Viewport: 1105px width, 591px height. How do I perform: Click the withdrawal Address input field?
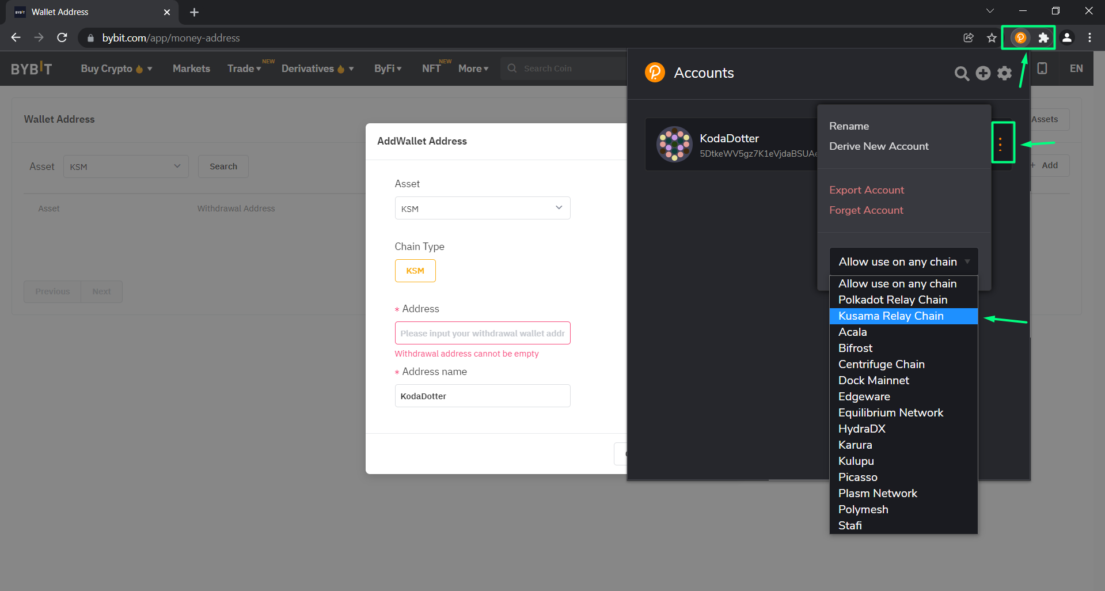click(482, 334)
